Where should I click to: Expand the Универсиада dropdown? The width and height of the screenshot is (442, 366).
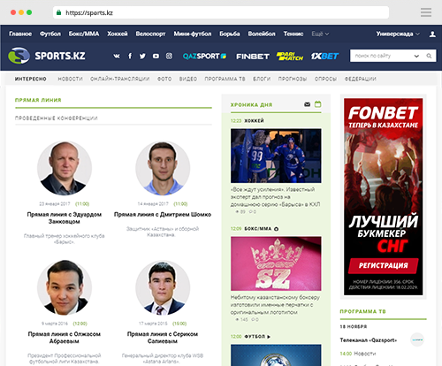(398, 34)
